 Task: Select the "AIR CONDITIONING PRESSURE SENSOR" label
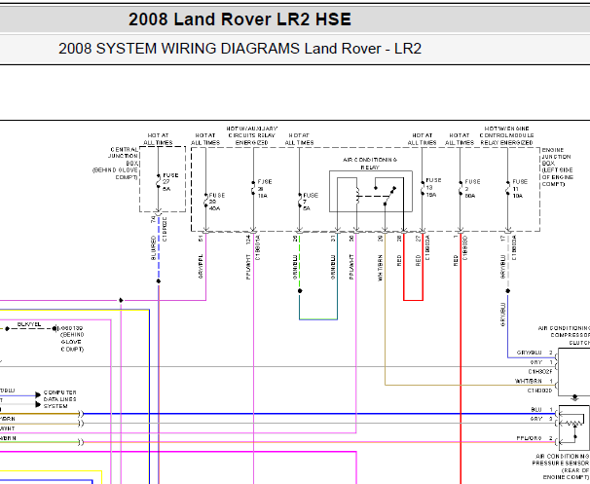(x=561, y=460)
